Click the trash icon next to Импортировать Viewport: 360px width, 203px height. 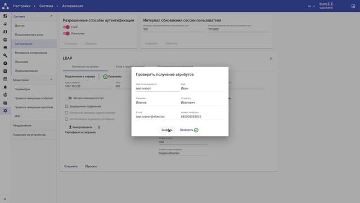[99, 127]
